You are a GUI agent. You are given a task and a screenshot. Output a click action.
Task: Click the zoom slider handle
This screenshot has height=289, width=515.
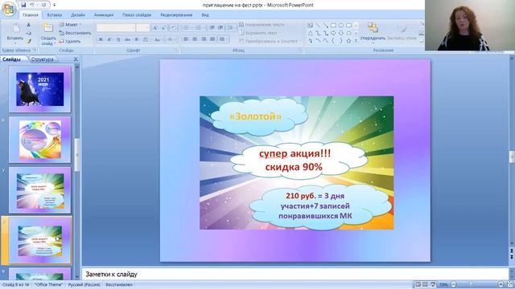point(471,284)
